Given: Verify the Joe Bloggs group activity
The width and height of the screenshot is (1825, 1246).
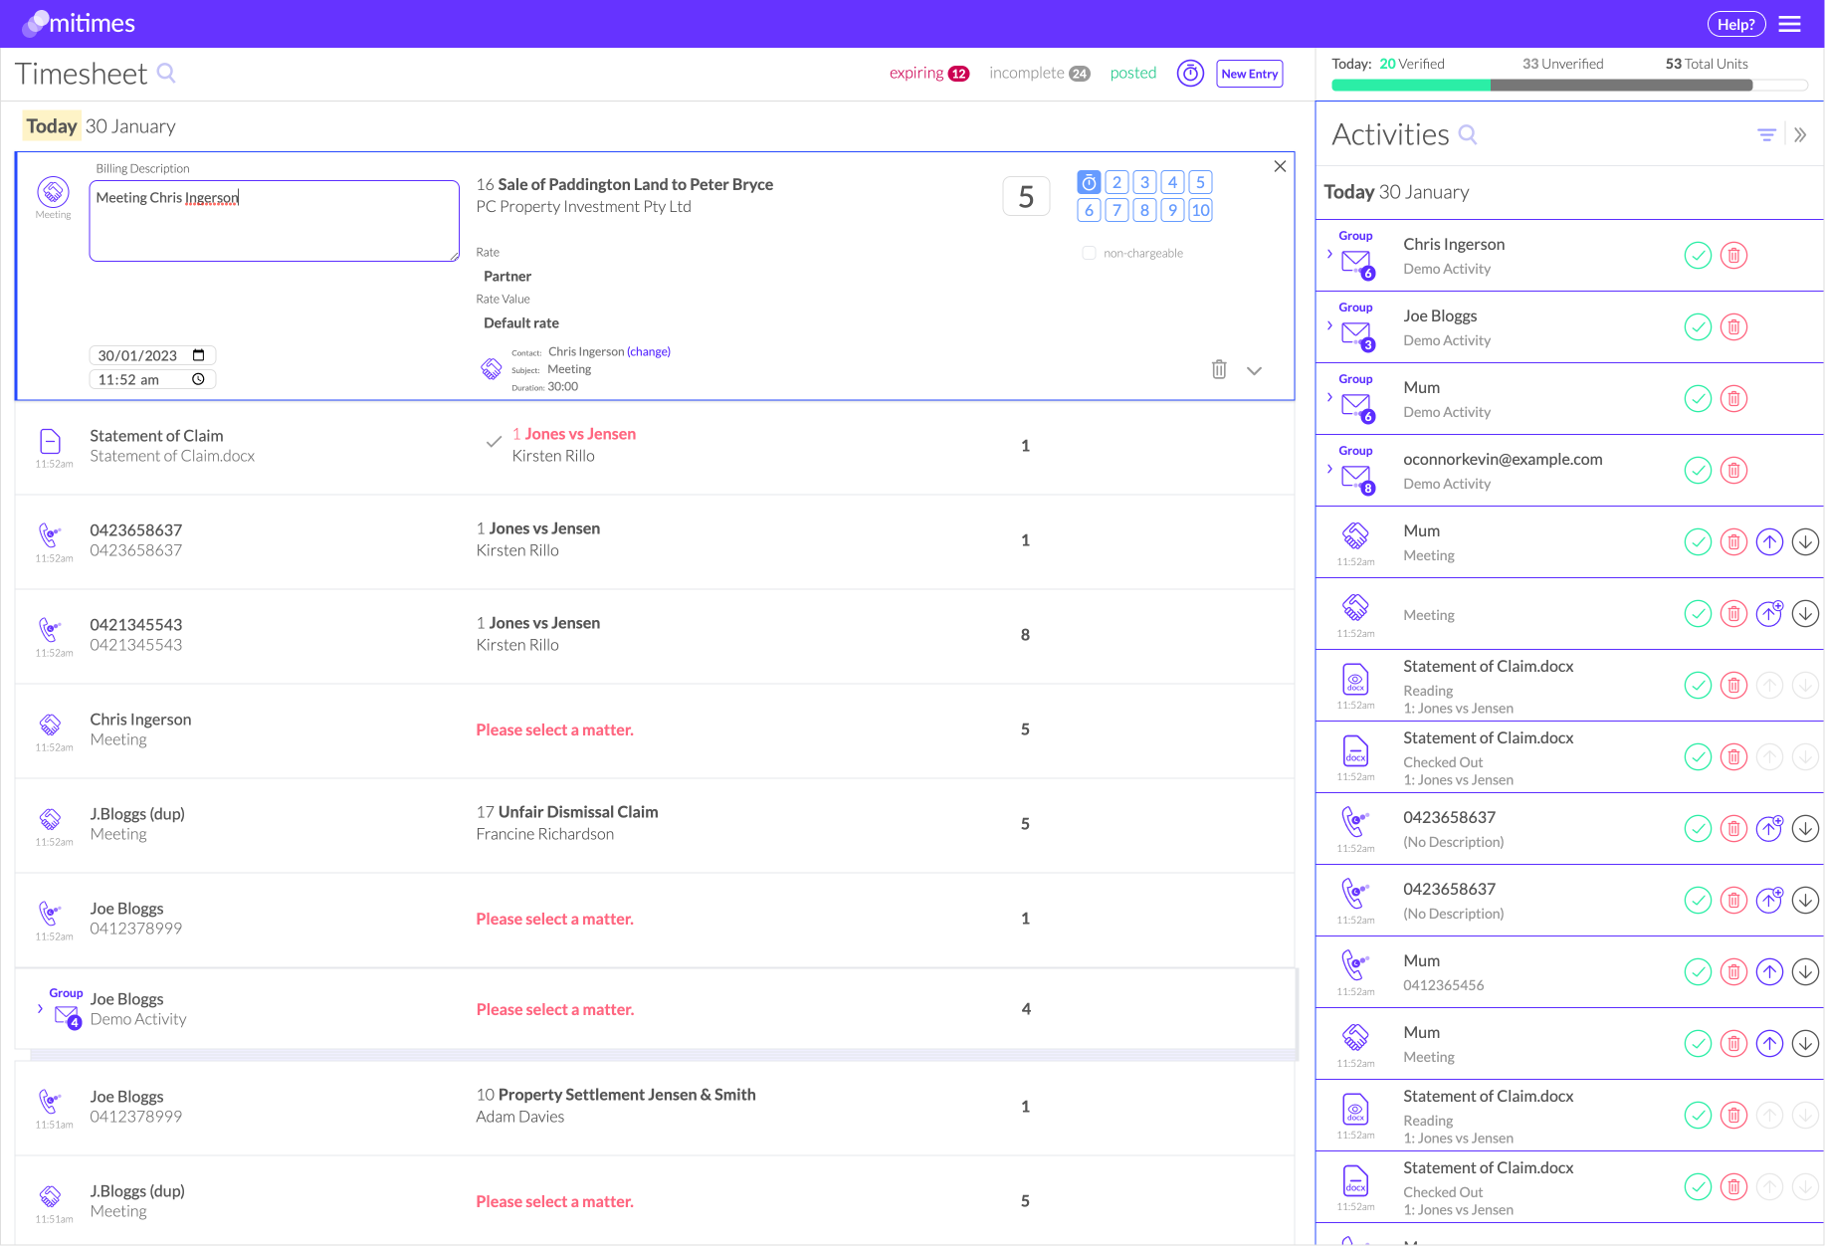Looking at the screenshot, I should click(1698, 327).
